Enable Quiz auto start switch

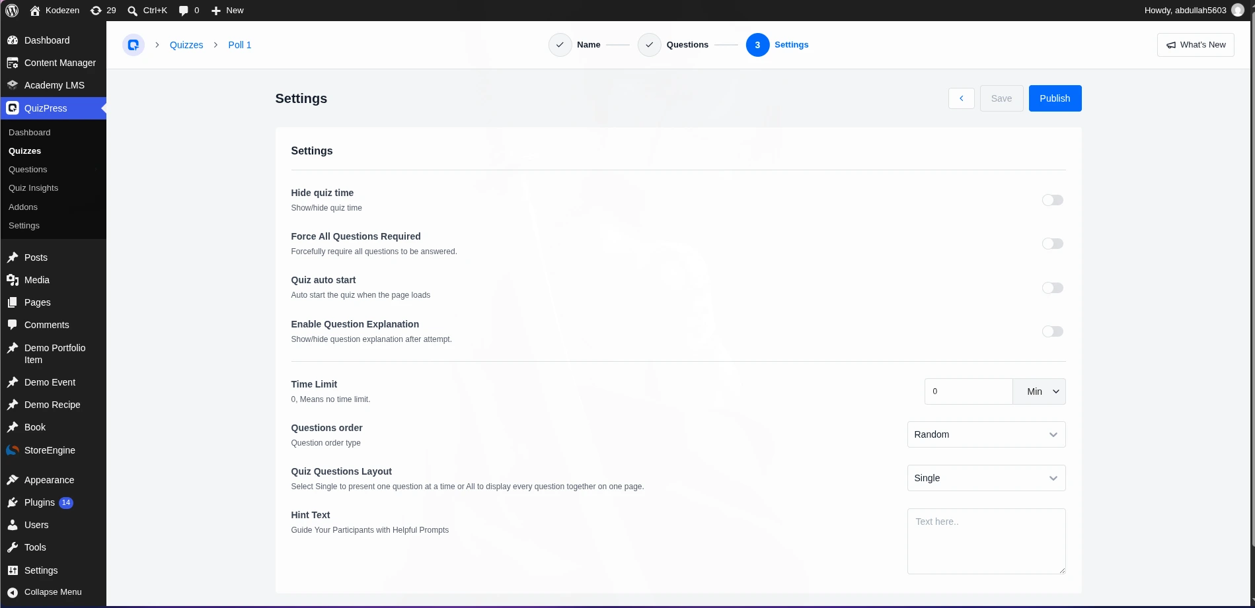1052,288
